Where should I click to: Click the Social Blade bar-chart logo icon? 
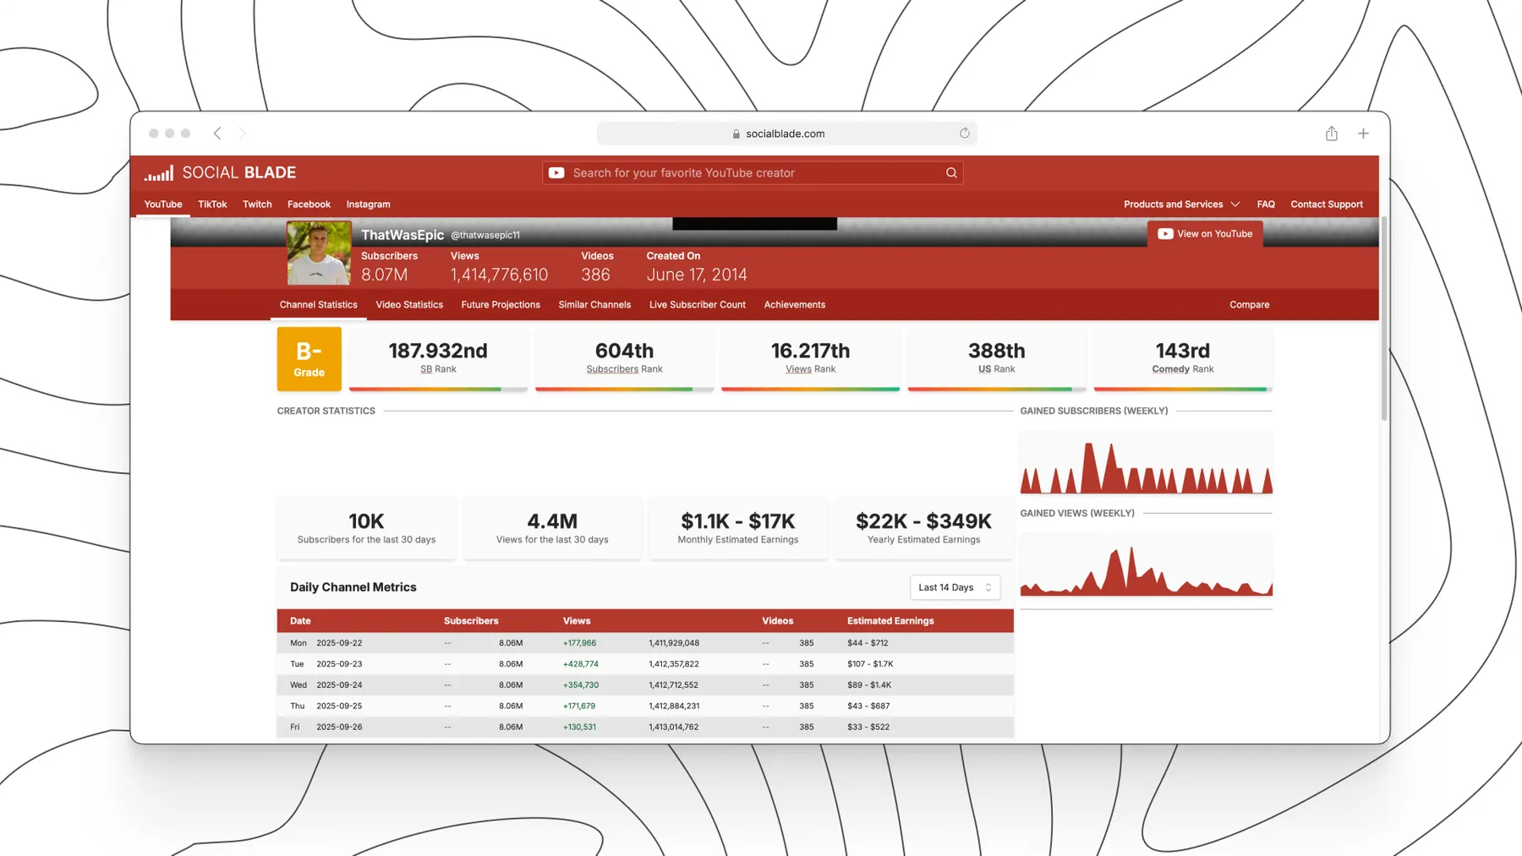(159, 173)
